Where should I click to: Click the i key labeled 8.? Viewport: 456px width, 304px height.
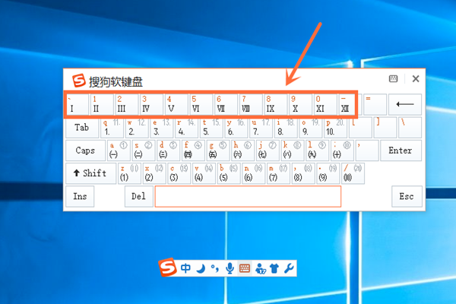click(286, 128)
